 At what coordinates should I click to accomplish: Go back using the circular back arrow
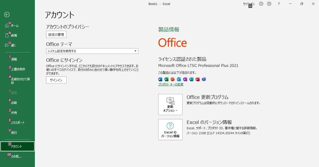tap(7, 14)
